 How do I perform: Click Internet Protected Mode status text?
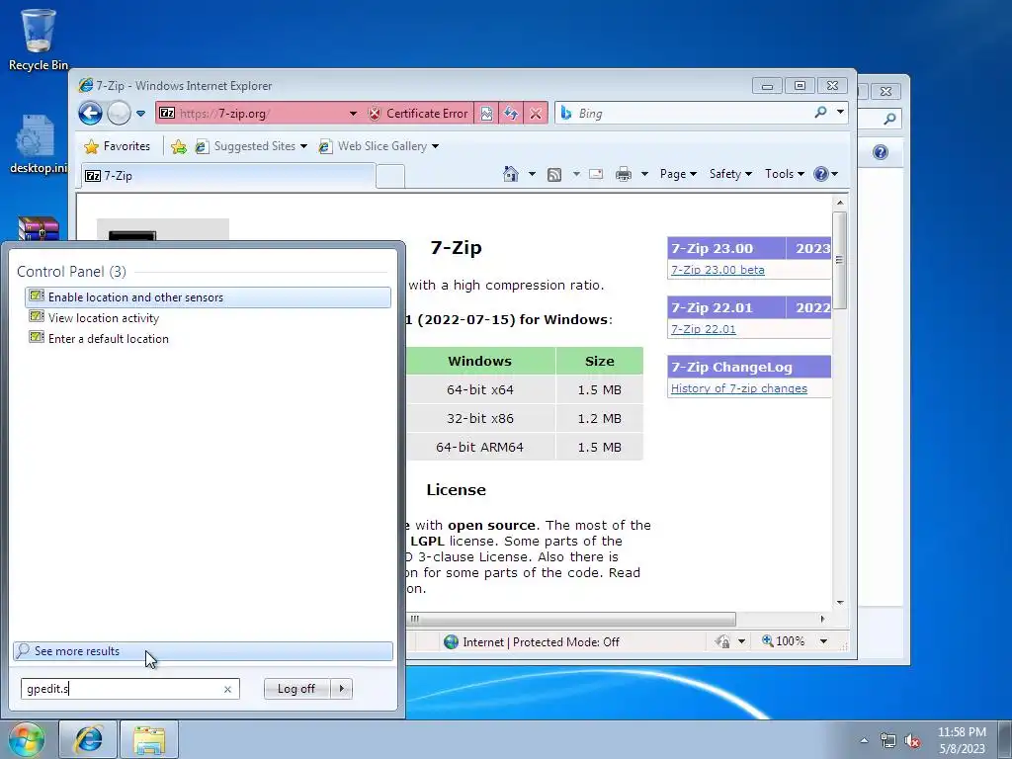[541, 642]
